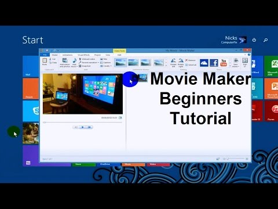The image size is (278, 209).
Task: Click the blue Help question mark icon
Action: (x=249, y=55)
